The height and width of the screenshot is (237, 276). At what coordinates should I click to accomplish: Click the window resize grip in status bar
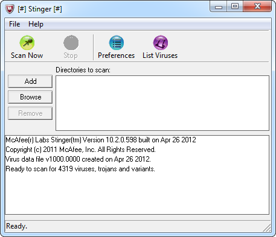point(266,228)
